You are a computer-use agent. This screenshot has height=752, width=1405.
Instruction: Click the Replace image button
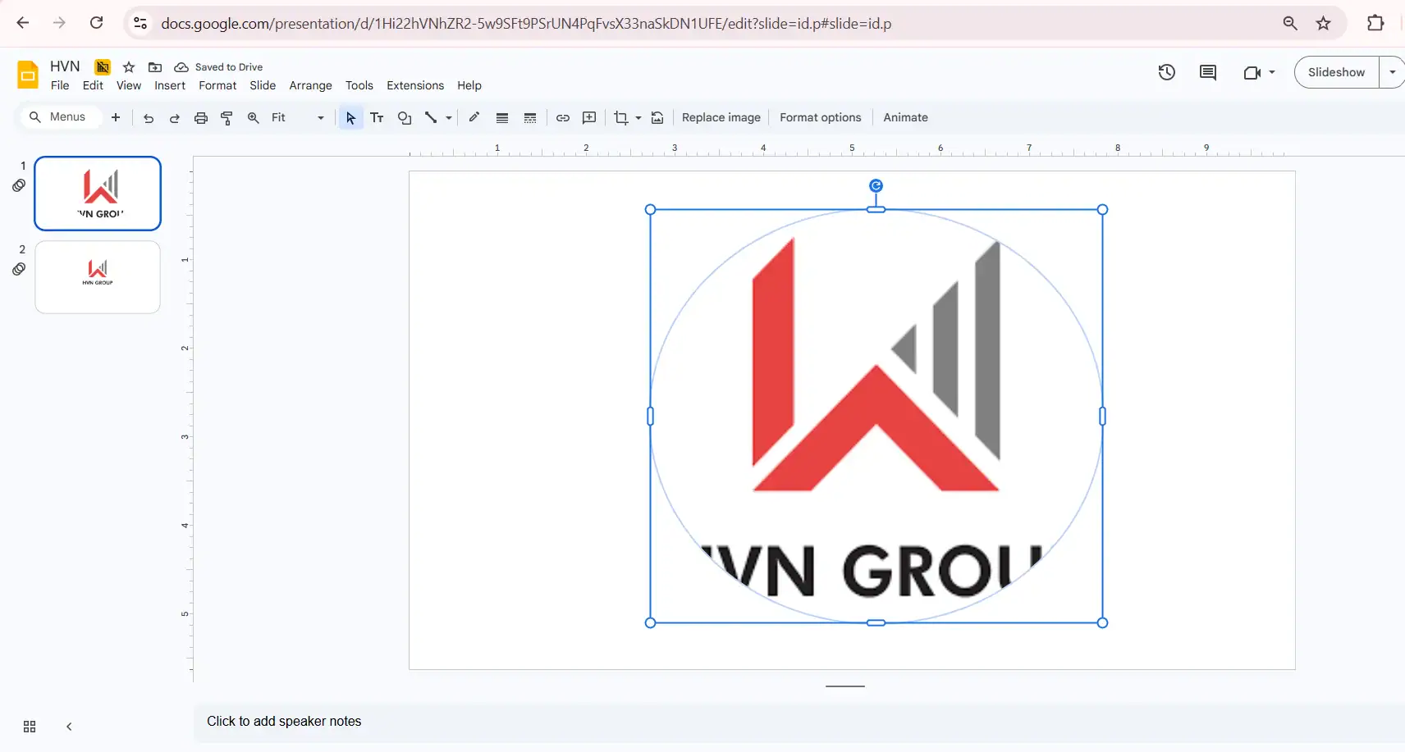point(721,117)
